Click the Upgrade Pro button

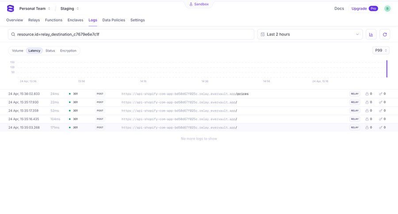364,8
